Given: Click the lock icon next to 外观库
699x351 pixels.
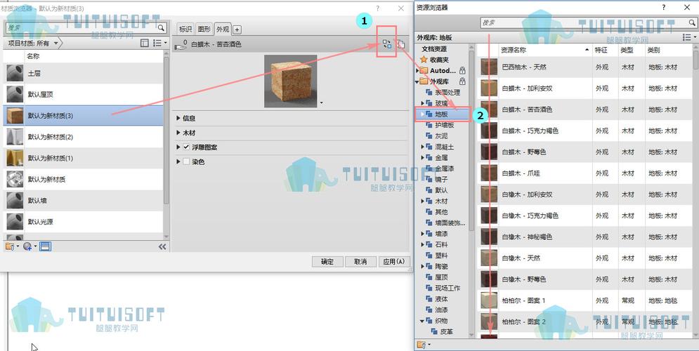Looking at the screenshot, I should click(462, 81).
